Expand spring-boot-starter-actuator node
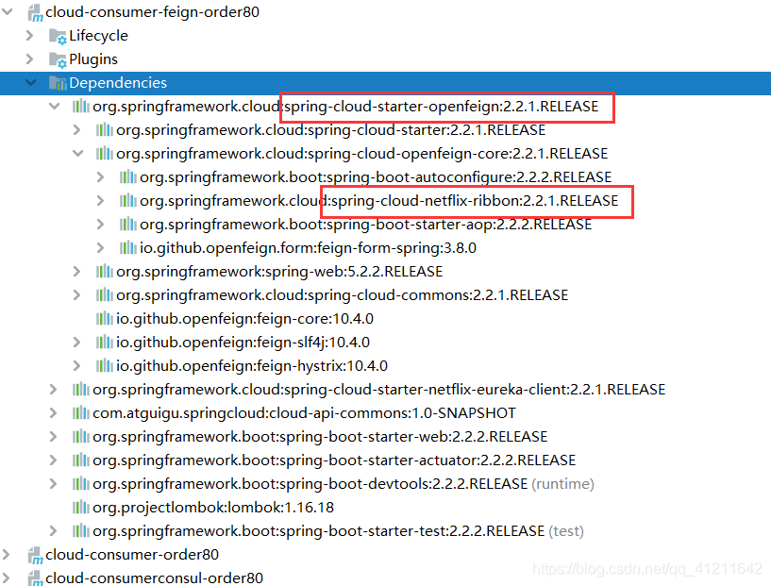This screenshot has height=586, width=771. 53,460
